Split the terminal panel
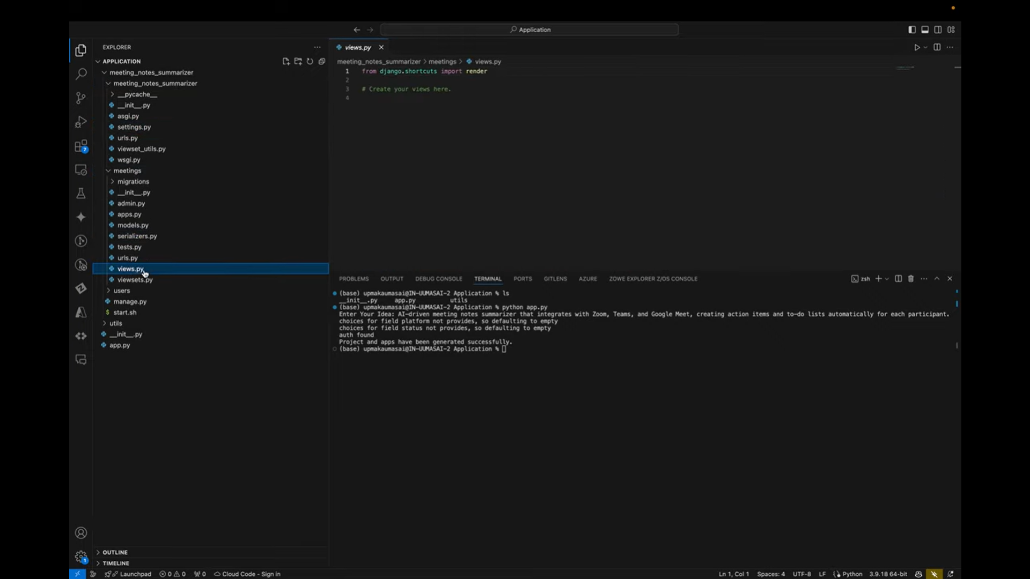Viewport: 1030px width, 579px height. 898,279
